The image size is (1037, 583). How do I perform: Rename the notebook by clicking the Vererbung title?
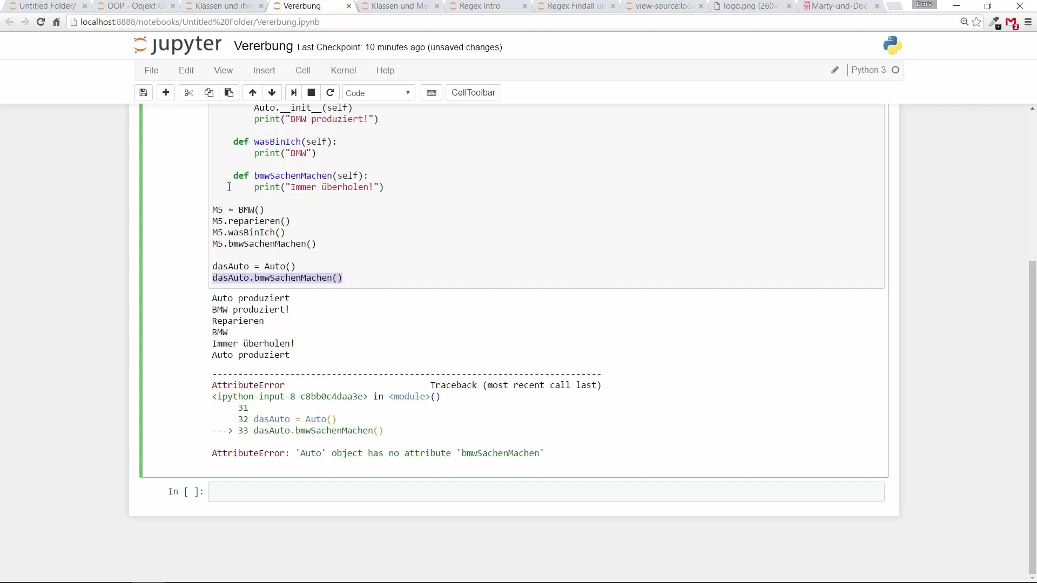(x=264, y=46)
